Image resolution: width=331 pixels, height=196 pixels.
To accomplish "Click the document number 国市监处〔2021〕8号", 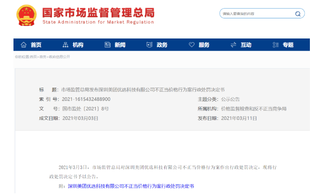I will (85, 109).
